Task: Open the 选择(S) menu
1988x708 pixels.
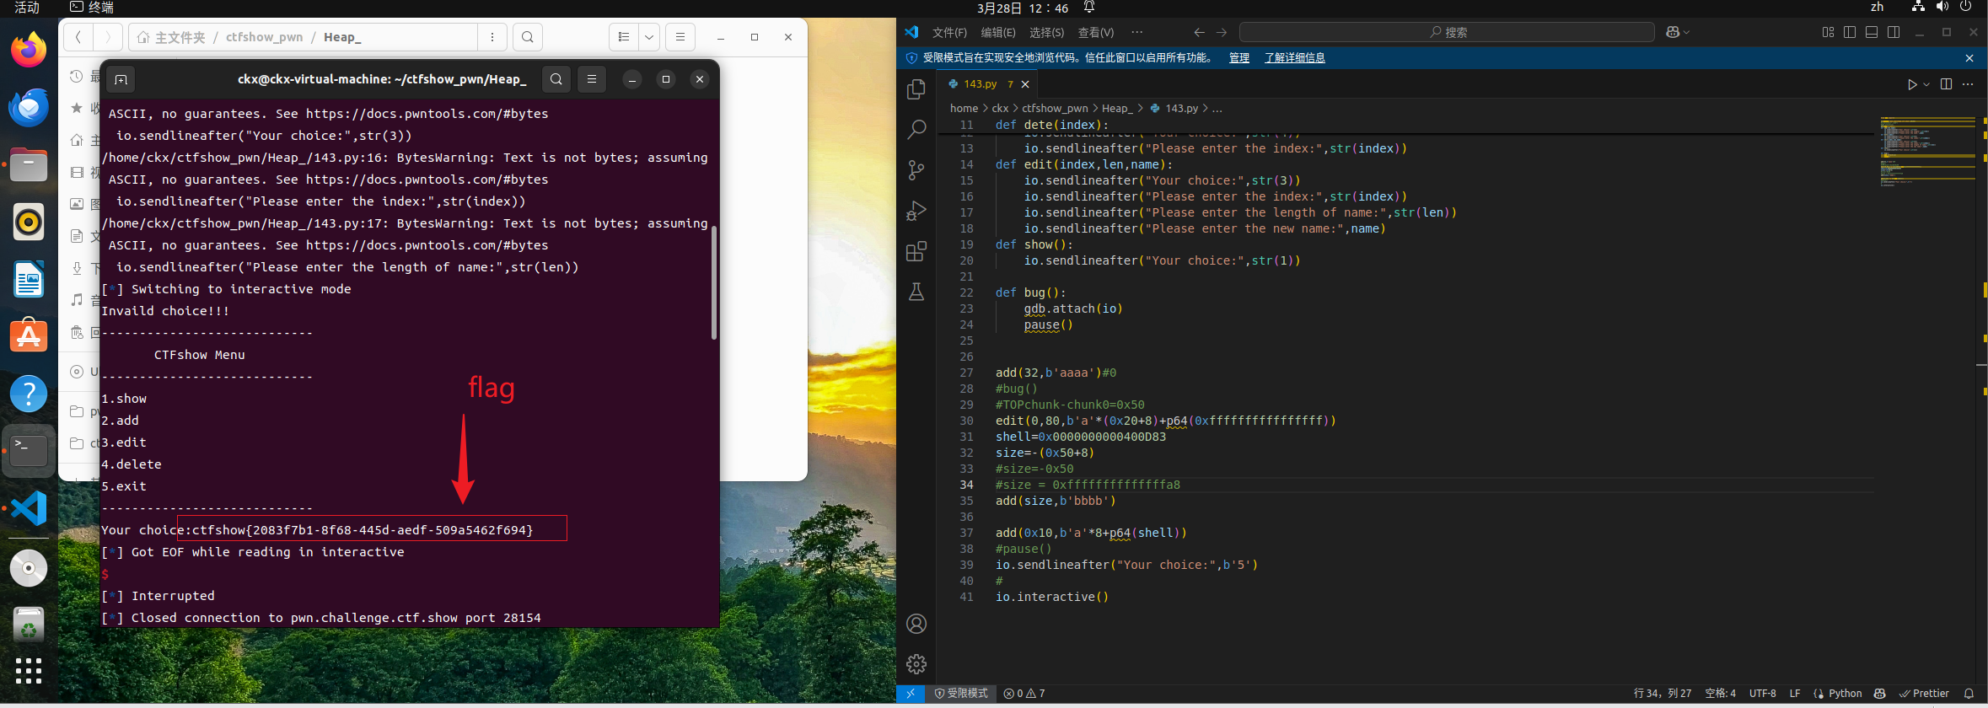Action: pos(1046,32)
